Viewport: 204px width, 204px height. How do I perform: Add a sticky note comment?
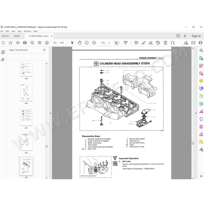point(136,43)
